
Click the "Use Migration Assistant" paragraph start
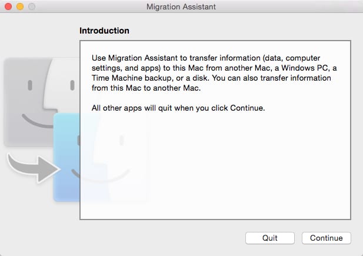click(x=121, y=59)
